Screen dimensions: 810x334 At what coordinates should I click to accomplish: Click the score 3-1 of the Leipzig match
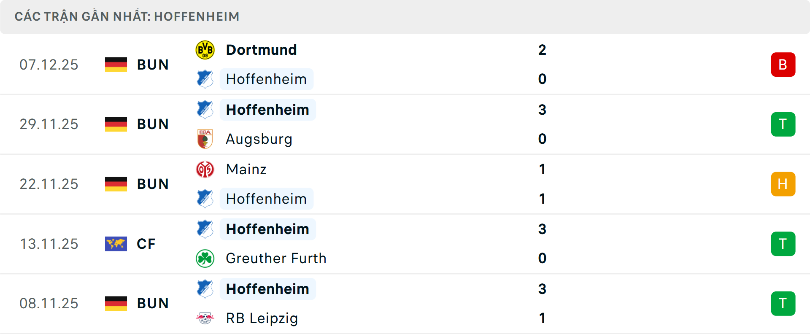[542, 304]
